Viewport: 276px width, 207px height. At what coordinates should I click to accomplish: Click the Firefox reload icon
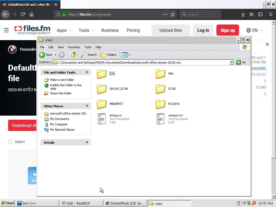coord(23,14)
